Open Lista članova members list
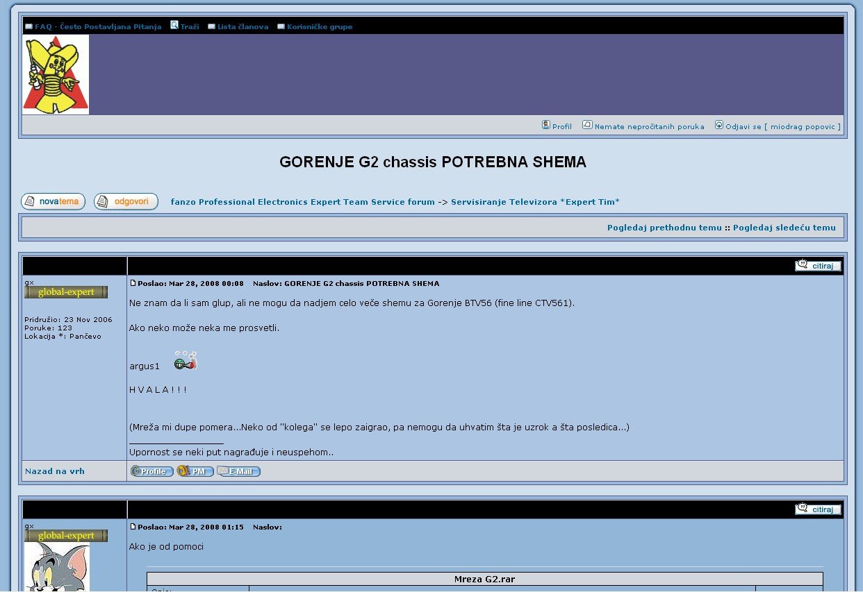 tap(243, 27)
